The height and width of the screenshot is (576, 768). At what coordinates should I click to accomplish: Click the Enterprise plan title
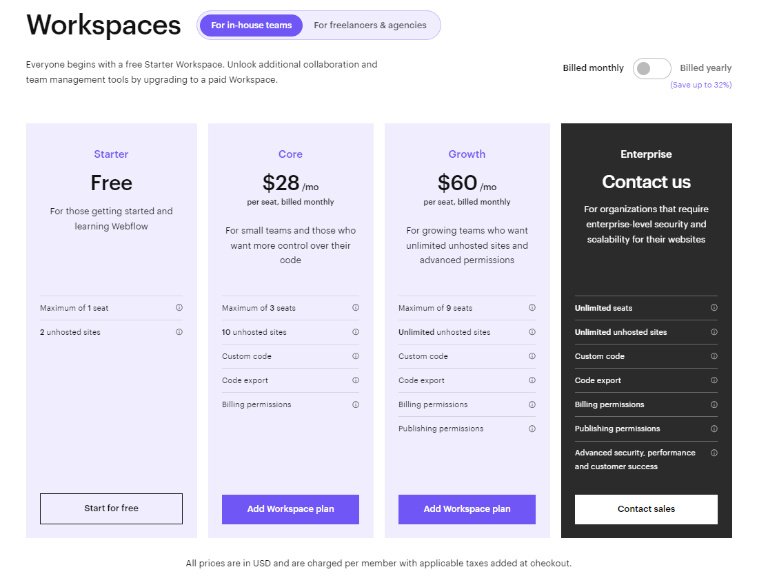pos(646,154)
